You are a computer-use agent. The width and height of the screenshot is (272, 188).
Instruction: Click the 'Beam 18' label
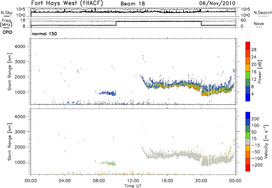point(133,4)
